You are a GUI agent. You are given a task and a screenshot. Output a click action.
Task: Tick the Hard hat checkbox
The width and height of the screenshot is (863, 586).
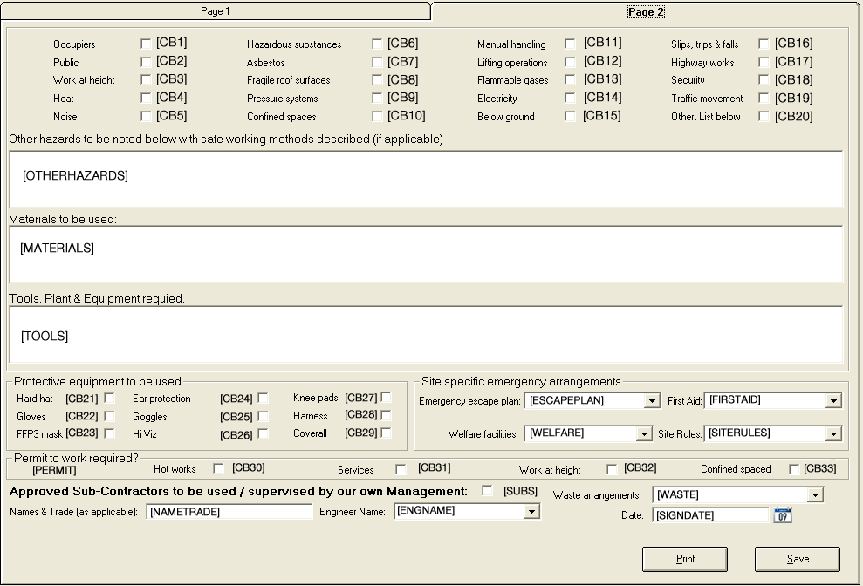[110, 398]
